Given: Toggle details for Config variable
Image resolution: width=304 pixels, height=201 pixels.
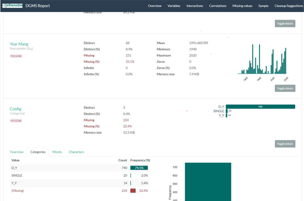Looking at the screenshot, I should pyautogui.click(x=285, y=144).
